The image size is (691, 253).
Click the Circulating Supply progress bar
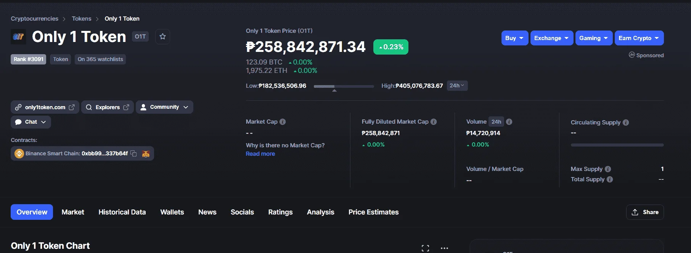617,145
